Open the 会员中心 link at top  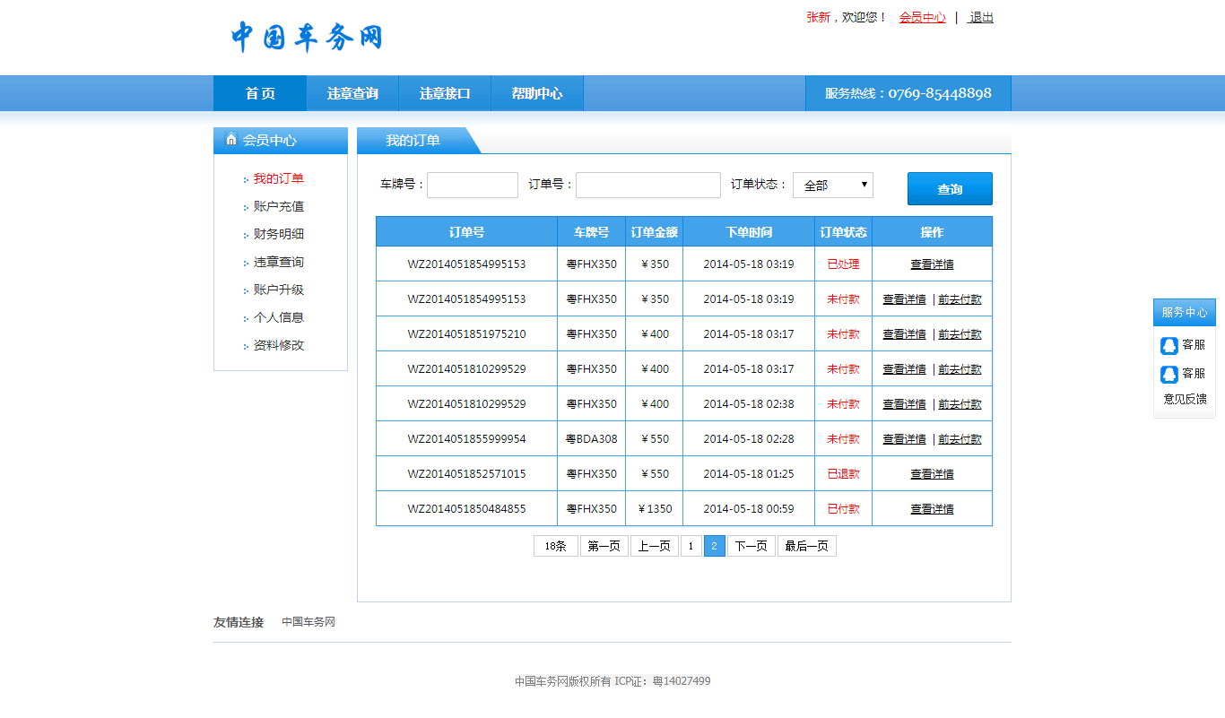tap(922, 17)
